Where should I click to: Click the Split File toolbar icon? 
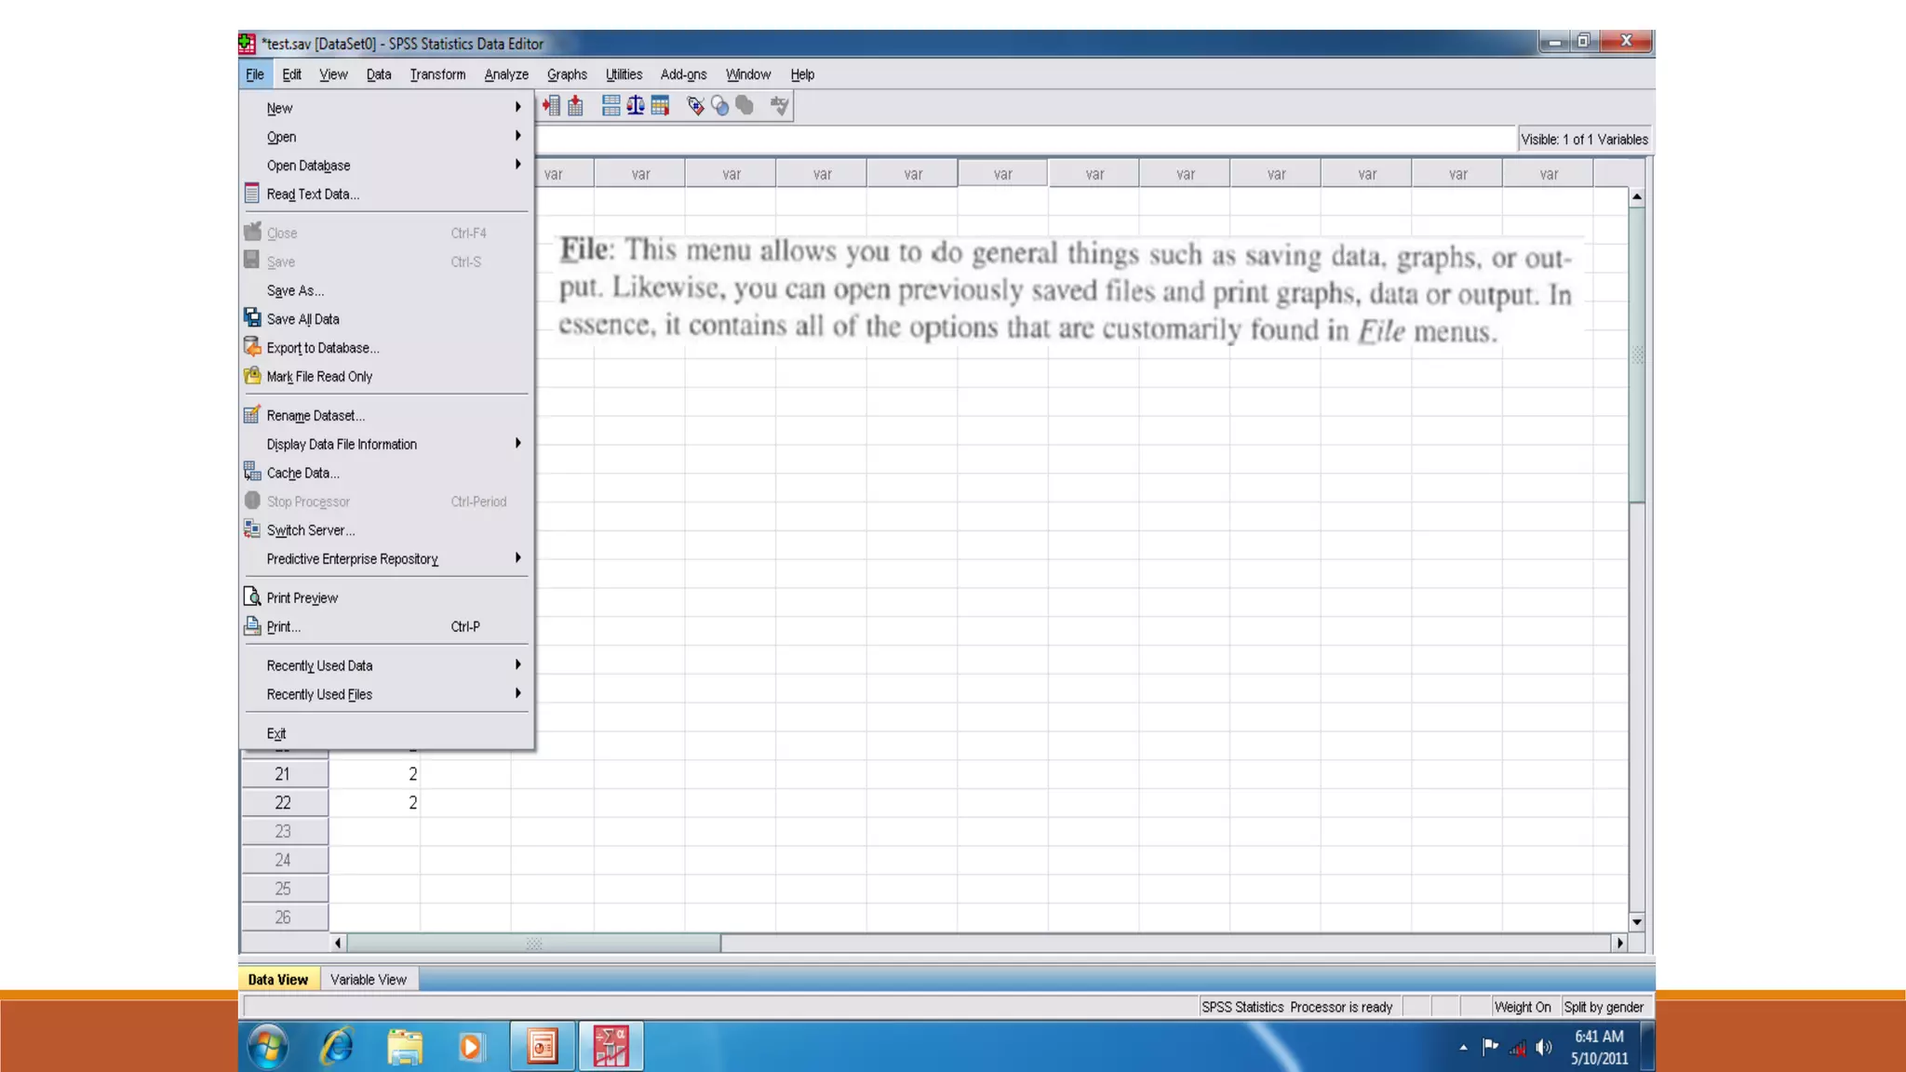click(611, 106)
